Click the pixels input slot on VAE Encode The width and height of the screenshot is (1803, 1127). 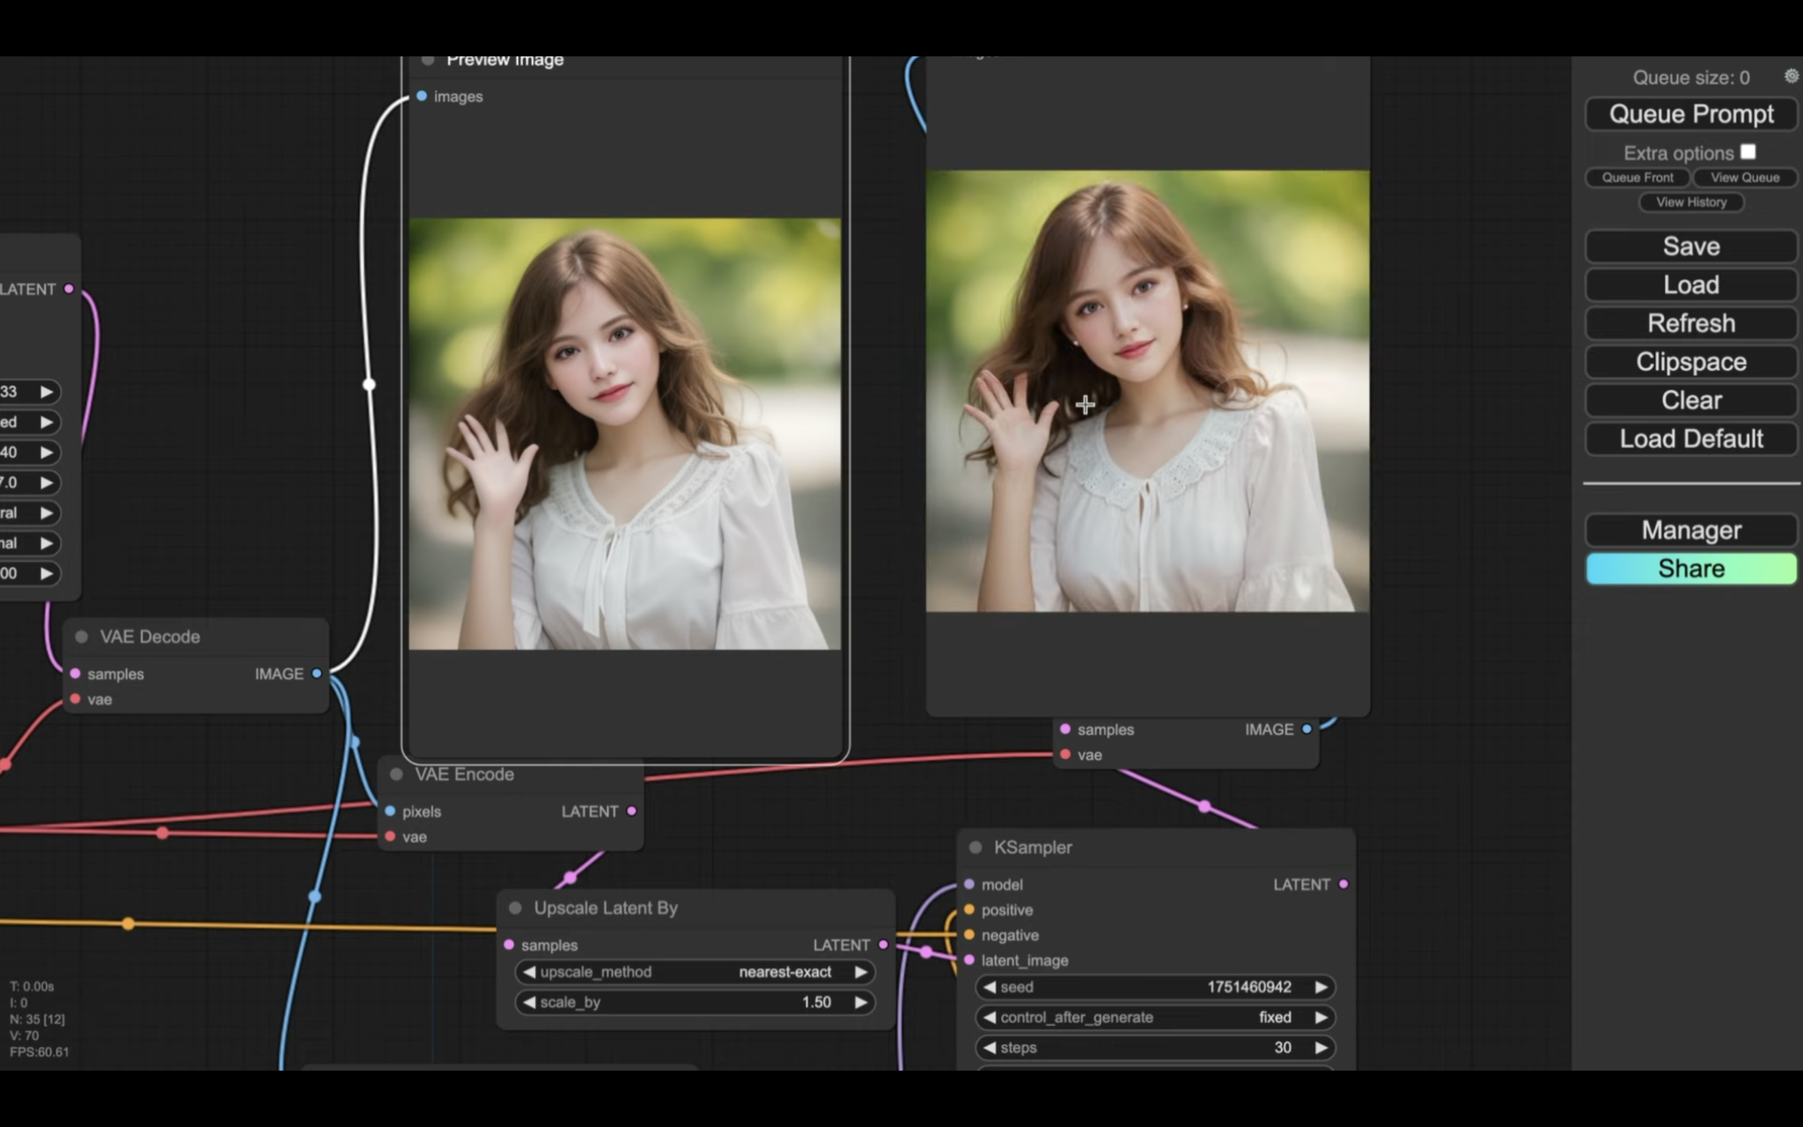tap(391, 811)
